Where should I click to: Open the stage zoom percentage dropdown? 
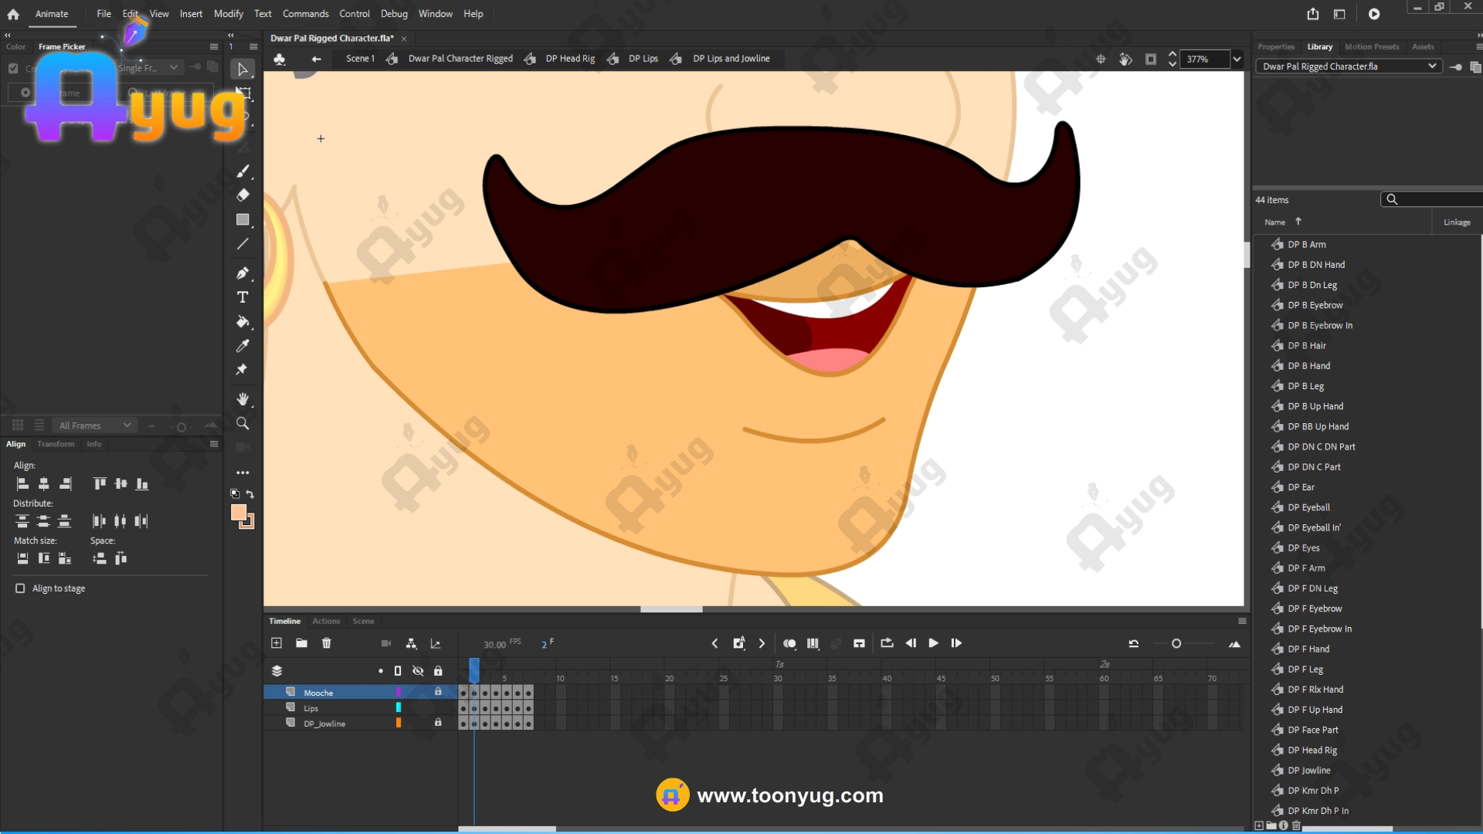pyautogui.click(x=1237, y=59)
